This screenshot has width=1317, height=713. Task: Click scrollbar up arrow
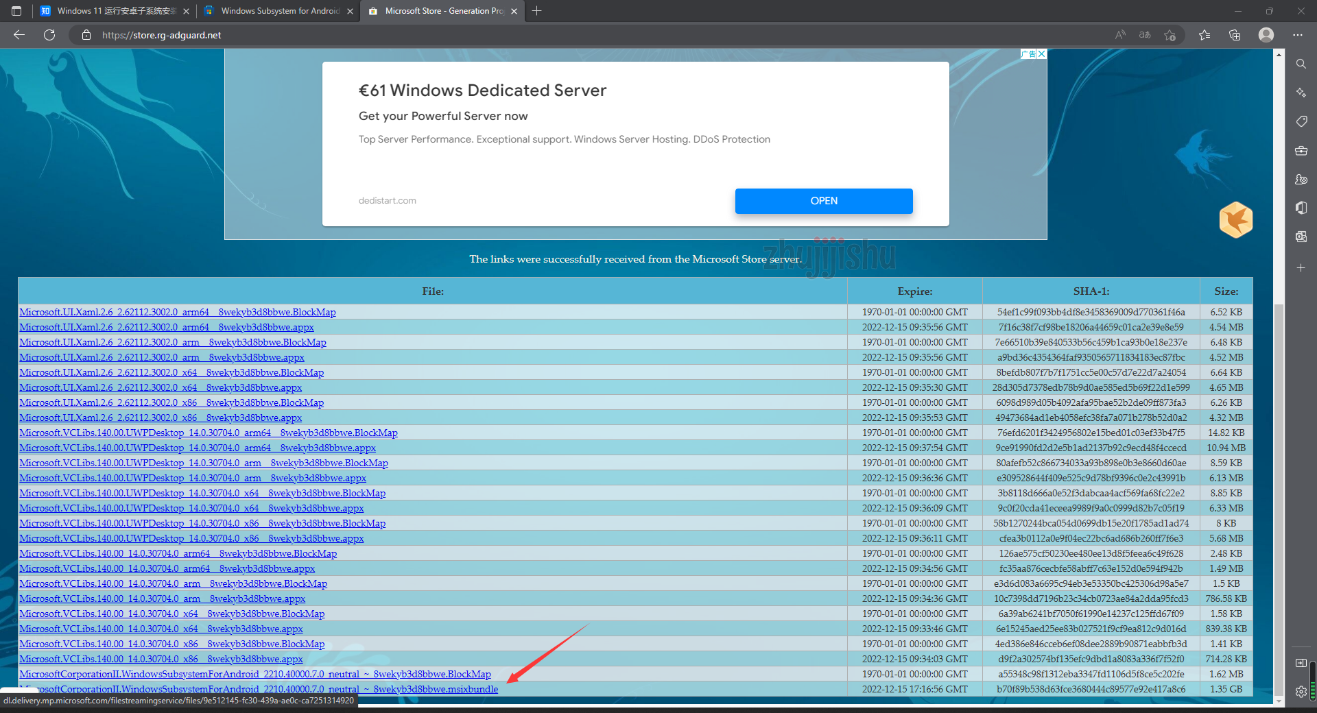click(x=1279, y=54)
